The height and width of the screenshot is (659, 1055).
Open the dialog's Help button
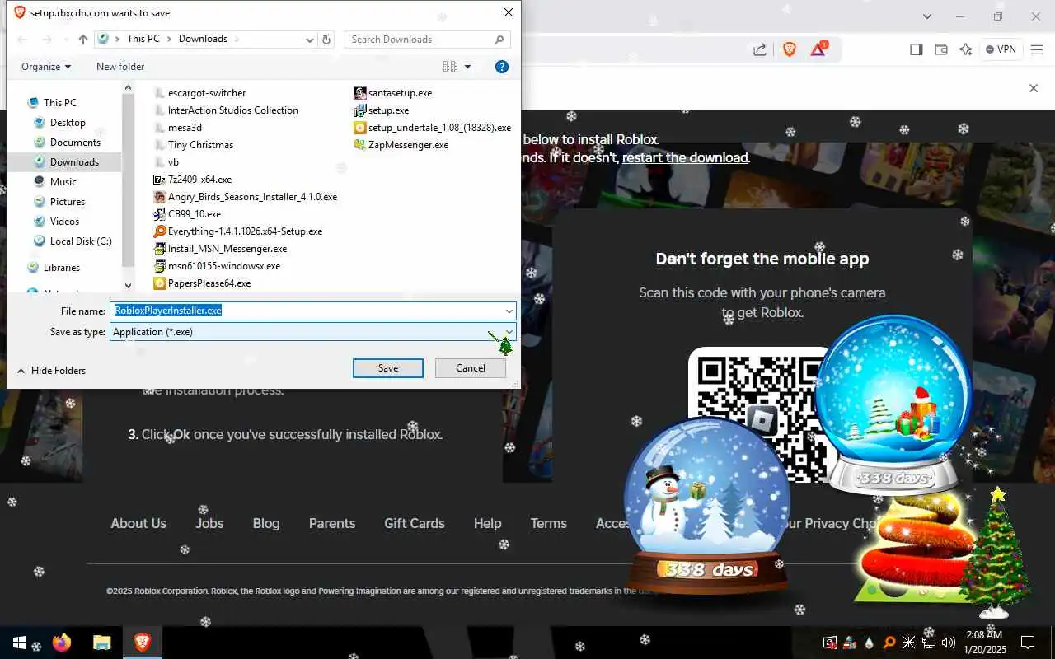coord(501,67)
